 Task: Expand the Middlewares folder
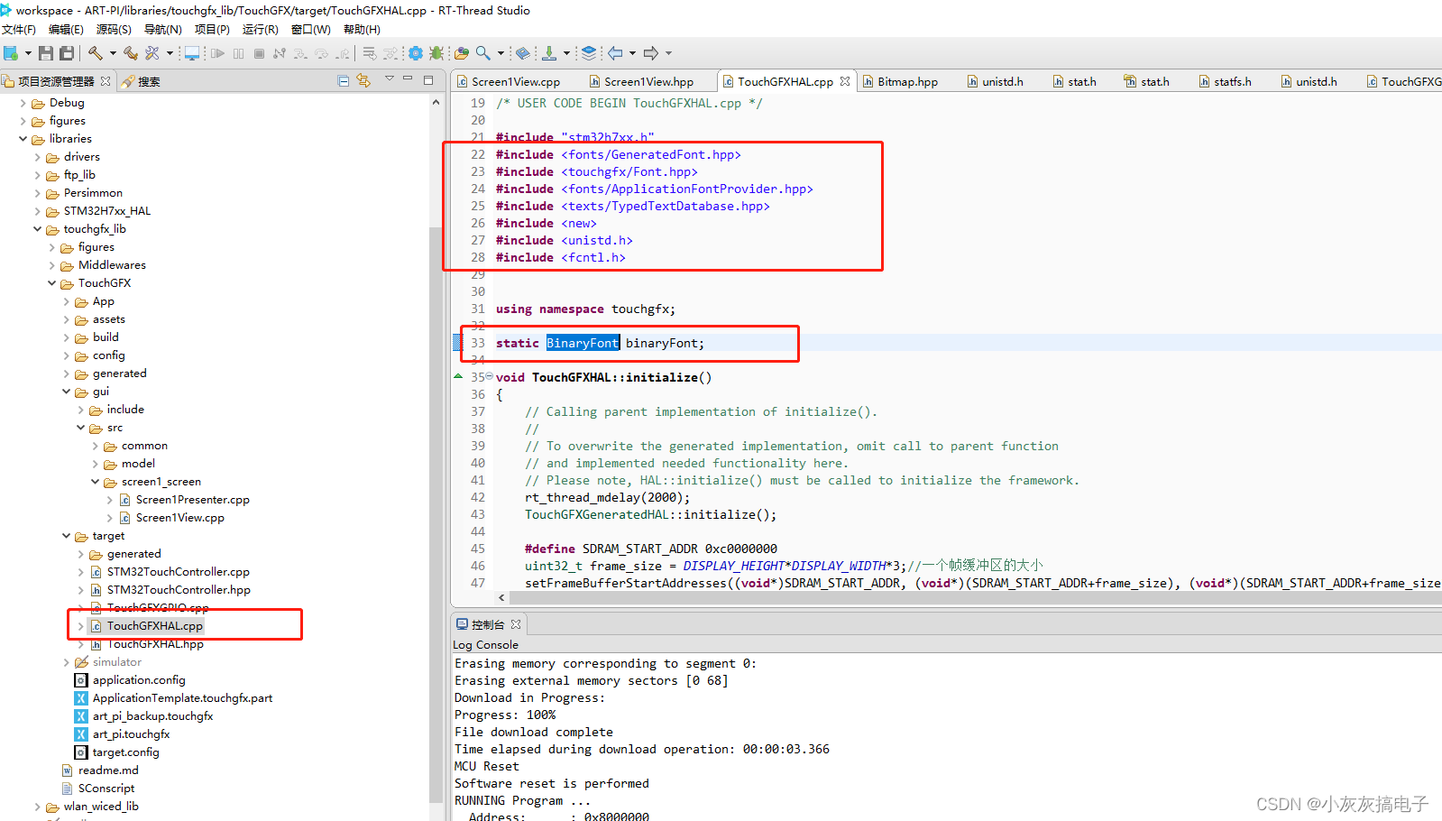pos(52,265)
